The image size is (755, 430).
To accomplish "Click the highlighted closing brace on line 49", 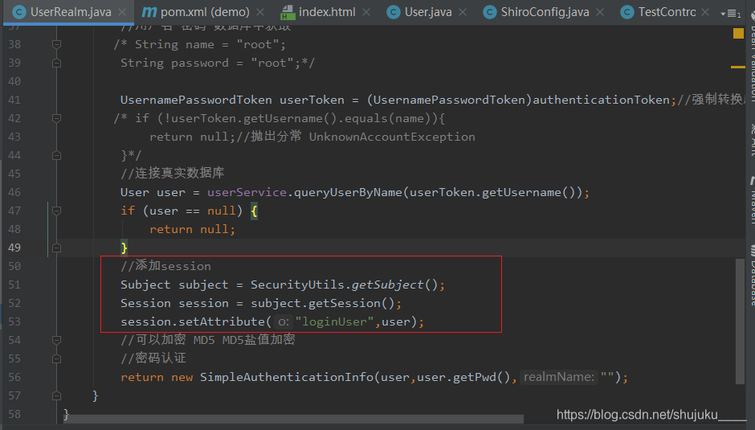I will point(124,248).
